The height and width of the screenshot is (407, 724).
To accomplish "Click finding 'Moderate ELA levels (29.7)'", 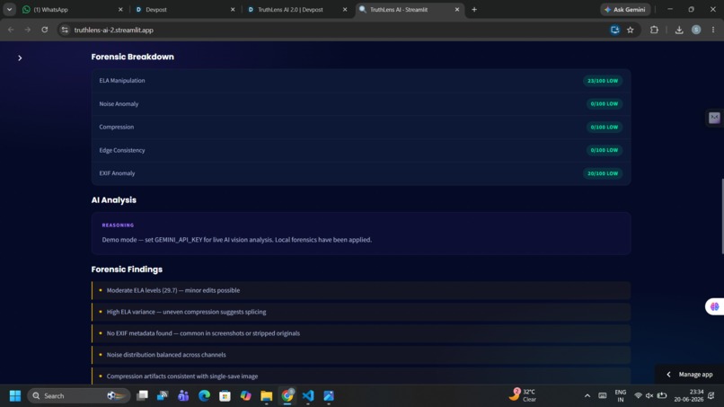I will pyautogui.click(x=360, y=290).
